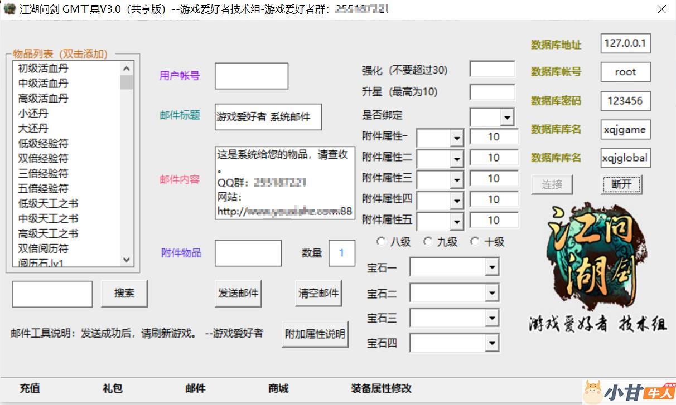Go to the 装备属性修改 tab
The width and height of the screenshot is (676, 405).
coord(381,388)
